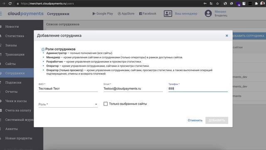The height and width of the screenshot is (150, 266).
Task: Open 'Новые продукты' in sidebar
Action: tap(19, 138)
